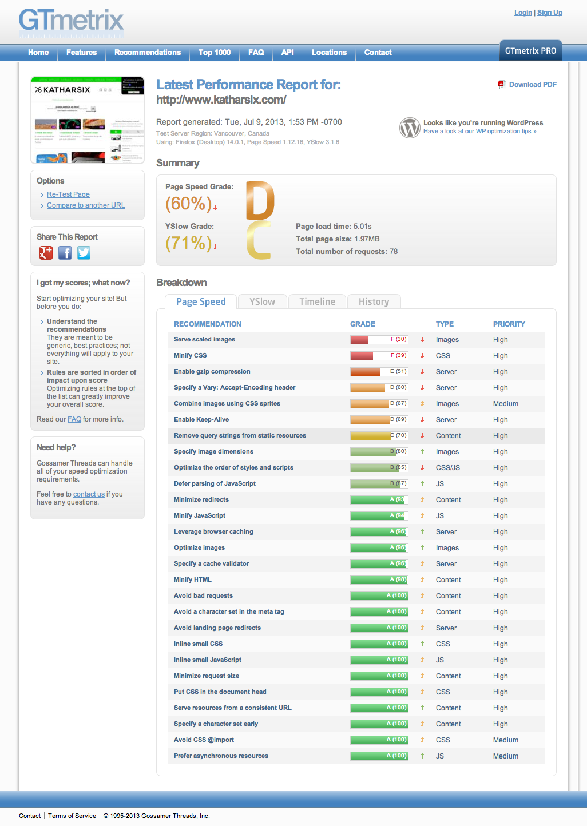Viewport: 587px width, 826px height.
Task: Expand the Minify JavaScript recommendation
Action: pyautogui.click(x=356, y=516)
